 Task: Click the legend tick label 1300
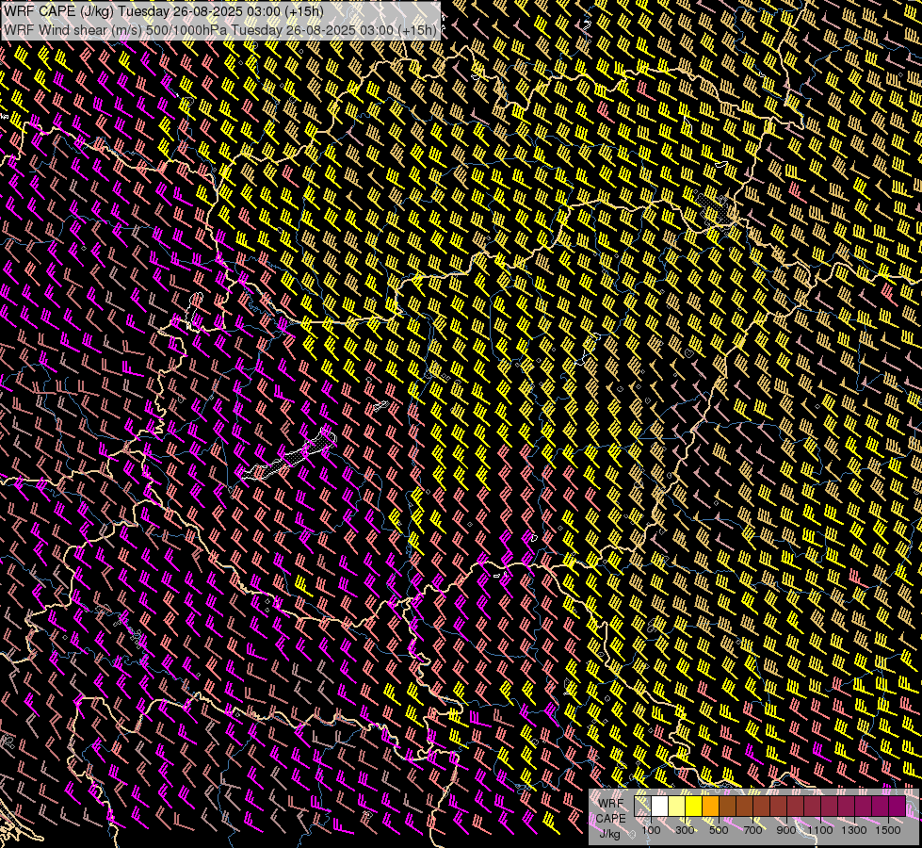point(854,830)
